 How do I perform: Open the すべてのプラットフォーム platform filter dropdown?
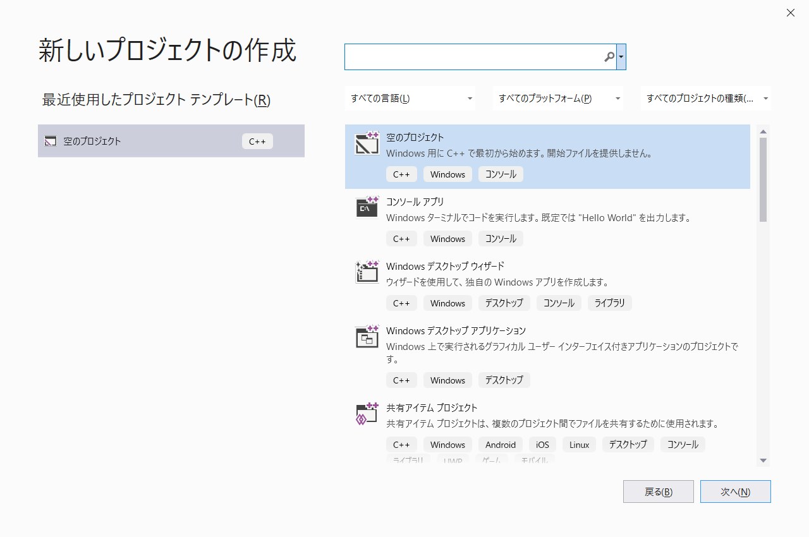(558, 99)
